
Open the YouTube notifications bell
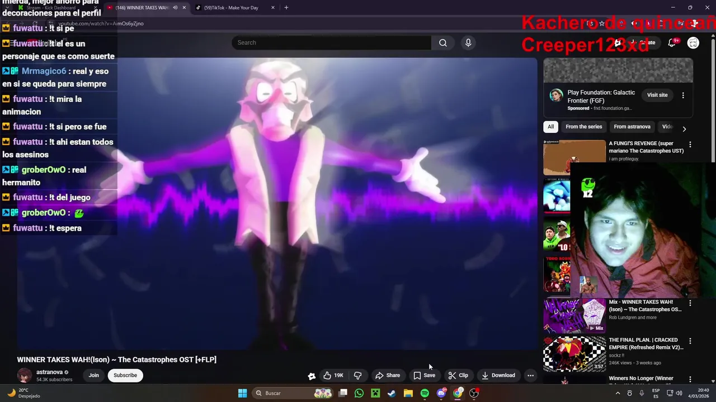672,42
